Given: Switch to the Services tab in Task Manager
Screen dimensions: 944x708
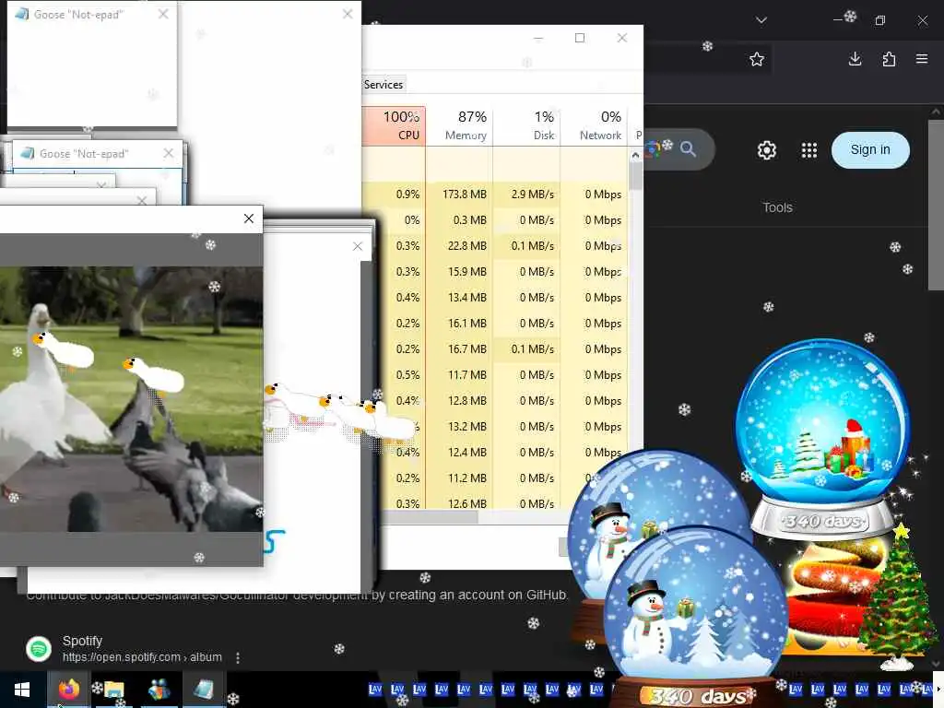Looking at the screenshot, I should [x=383, y=84].
